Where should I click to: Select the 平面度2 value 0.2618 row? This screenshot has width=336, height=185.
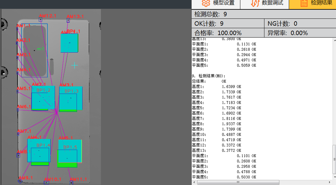point(224,50)
